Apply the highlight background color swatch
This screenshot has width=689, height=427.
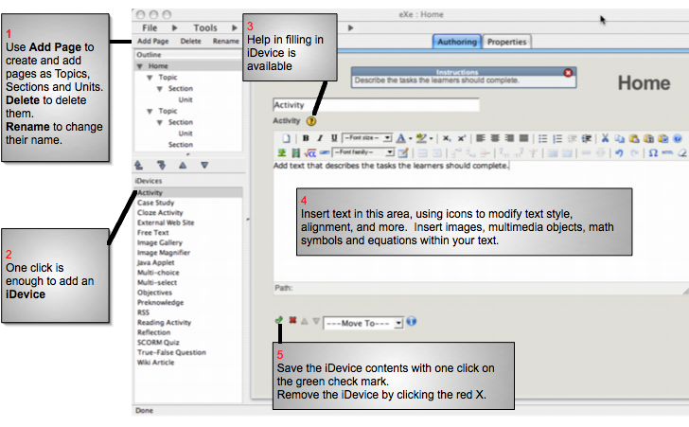pos(421,138)
